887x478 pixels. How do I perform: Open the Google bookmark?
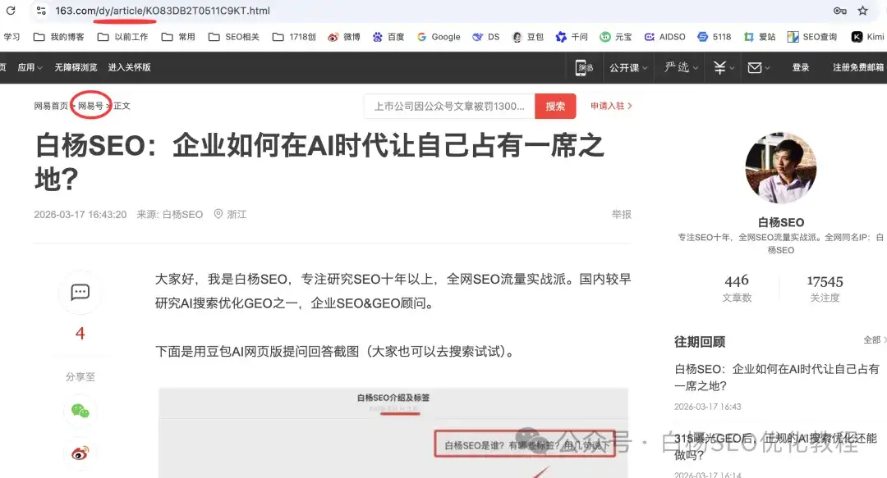tap(439, 37)
